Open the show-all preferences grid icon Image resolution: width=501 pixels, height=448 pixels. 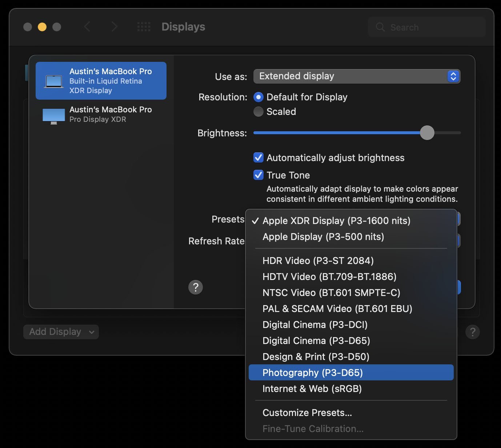point(144,27)
